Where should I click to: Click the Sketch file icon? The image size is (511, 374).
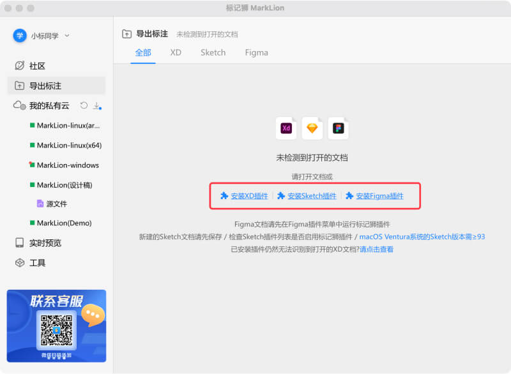(312, 128)
